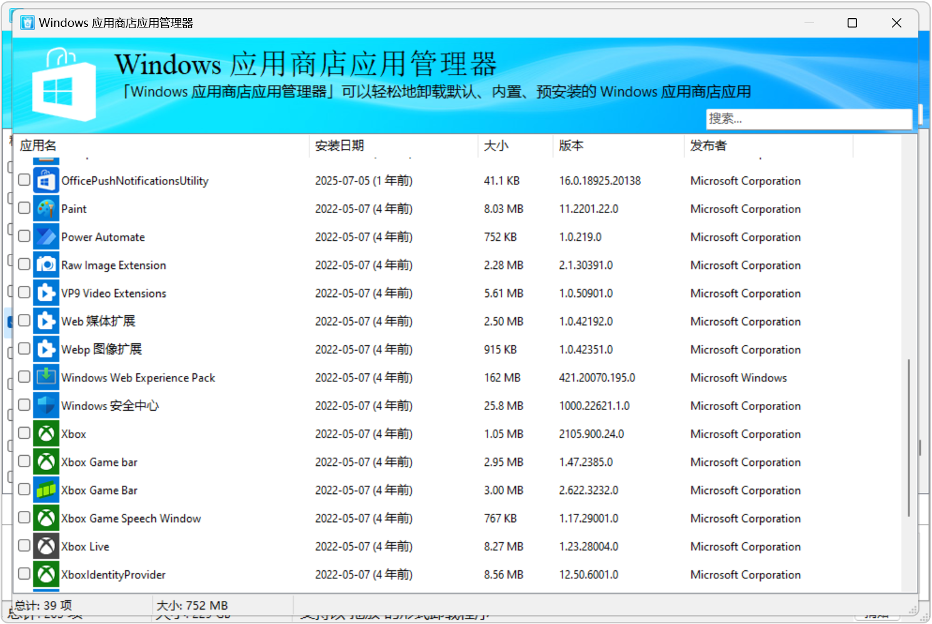Sort by the 版本 column header
This screenshot has width=932, height=624.
[619, 146]
